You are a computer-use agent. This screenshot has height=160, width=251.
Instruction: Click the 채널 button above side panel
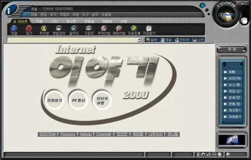[231, 49]
